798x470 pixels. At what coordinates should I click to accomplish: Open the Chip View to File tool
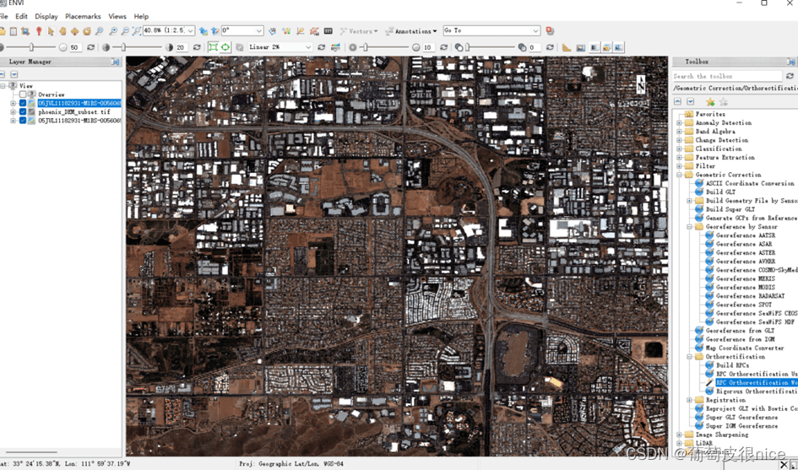tap(25, 31)
